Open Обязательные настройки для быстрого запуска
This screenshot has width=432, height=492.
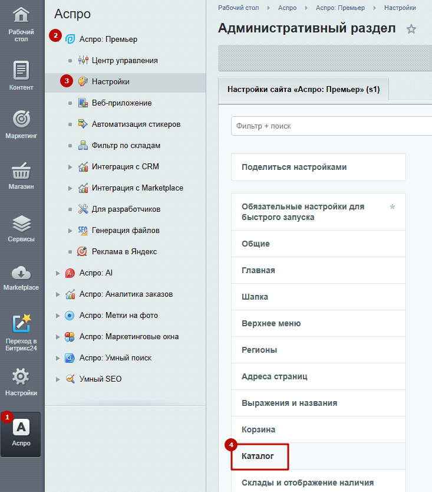pos(318,212)
